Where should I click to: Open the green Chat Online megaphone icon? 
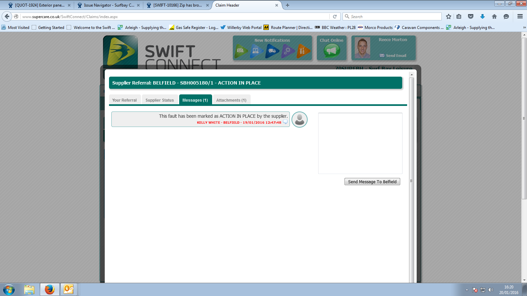point(332,51)
